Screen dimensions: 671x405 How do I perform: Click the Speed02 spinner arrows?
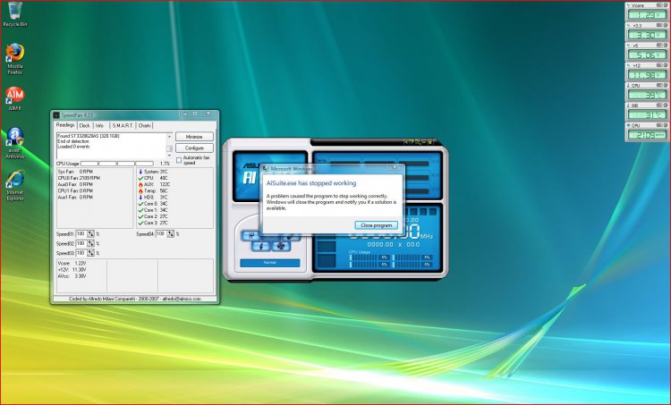90,243
